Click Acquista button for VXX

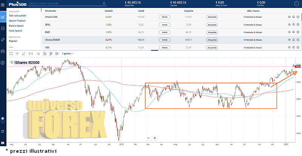pos(212,48)
